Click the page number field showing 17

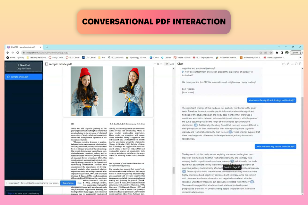(167, 64)
